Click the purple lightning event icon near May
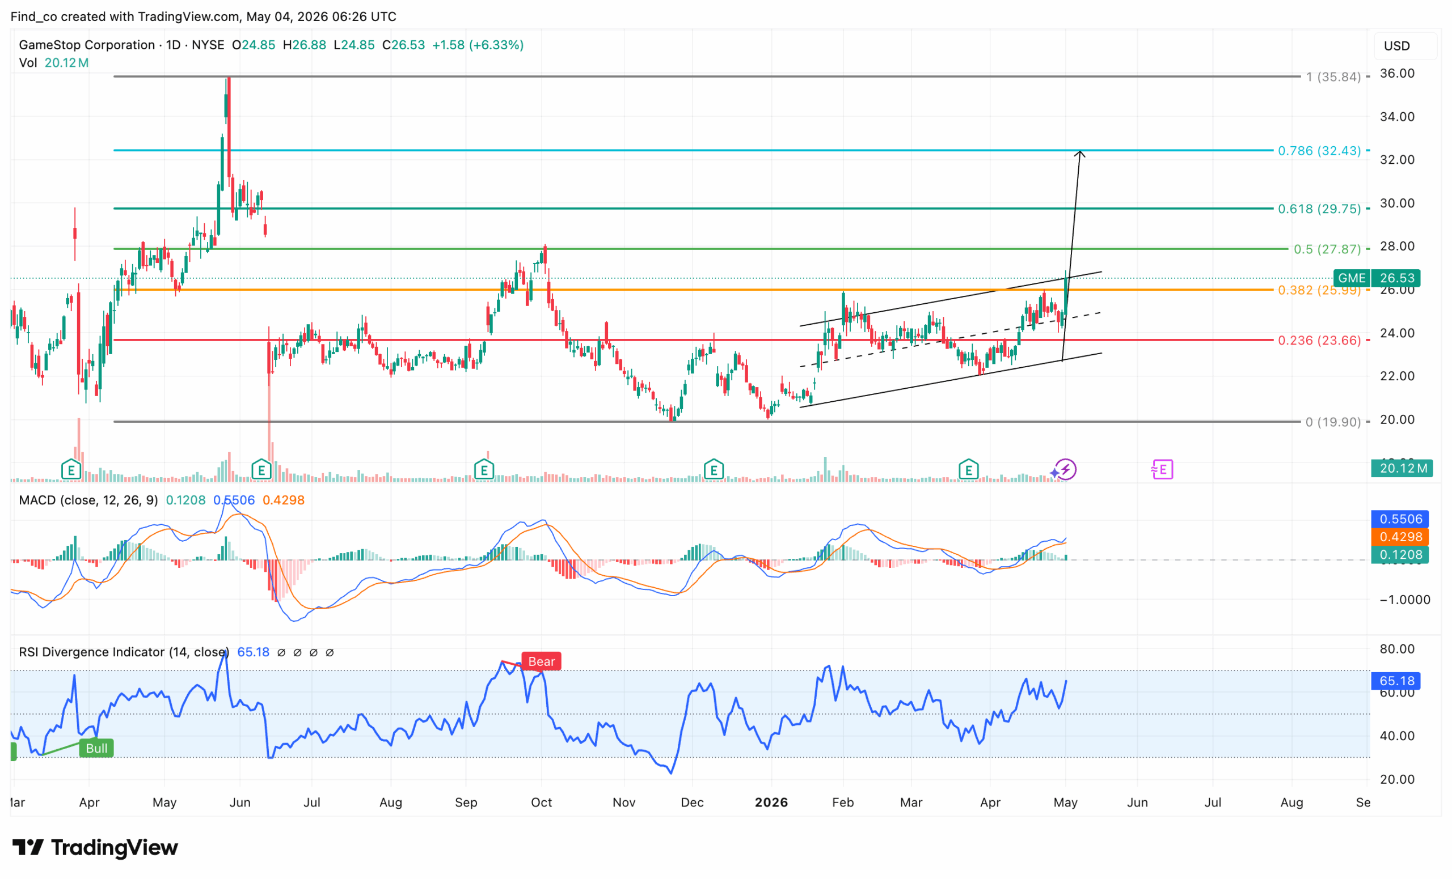The image size is (1452, 879). click(1064, 470)
